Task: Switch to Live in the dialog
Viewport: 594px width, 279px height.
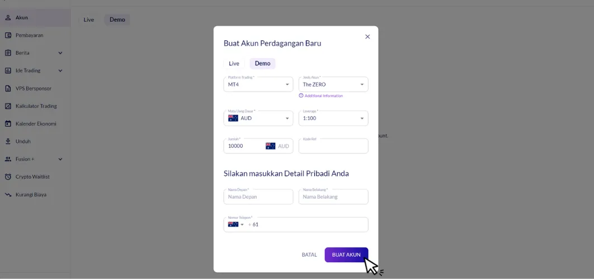Action: coord(234,64)
